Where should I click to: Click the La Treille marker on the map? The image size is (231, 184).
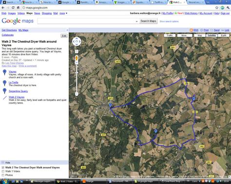click(193, 99)
